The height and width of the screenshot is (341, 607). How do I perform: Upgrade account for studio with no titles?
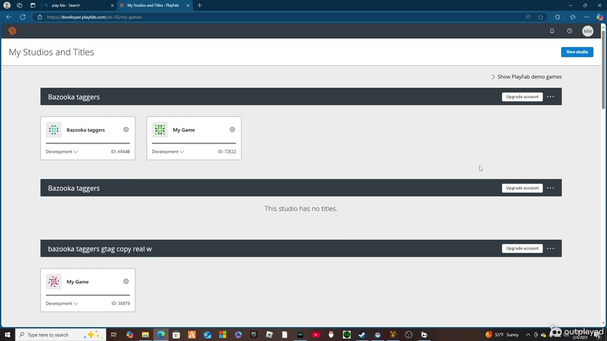(522, 188)
